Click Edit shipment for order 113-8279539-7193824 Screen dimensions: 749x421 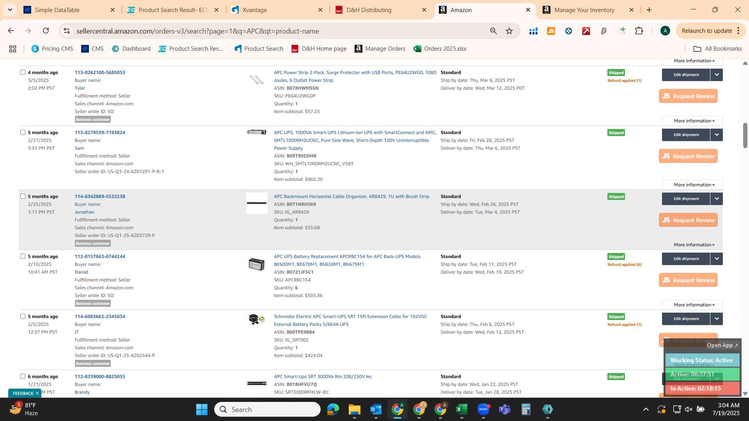tap(686, 135)
